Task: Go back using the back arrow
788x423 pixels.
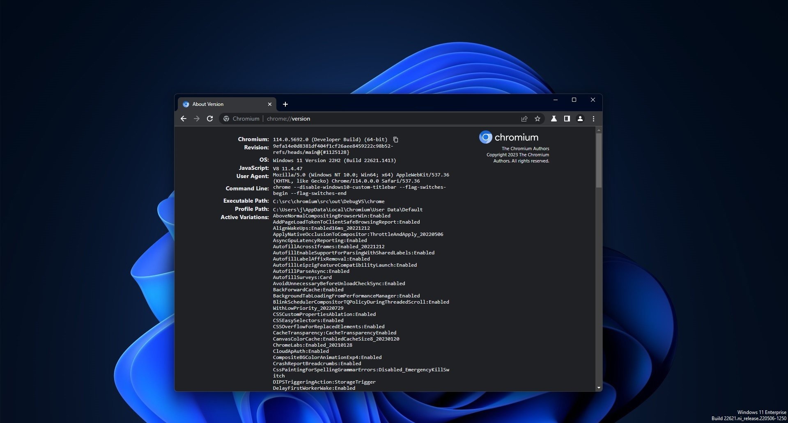Action: [x=184, y=119]
